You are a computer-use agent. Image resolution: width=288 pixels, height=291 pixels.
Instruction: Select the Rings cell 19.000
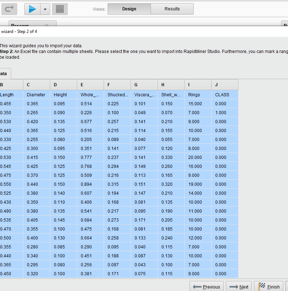tap(198, 184)
